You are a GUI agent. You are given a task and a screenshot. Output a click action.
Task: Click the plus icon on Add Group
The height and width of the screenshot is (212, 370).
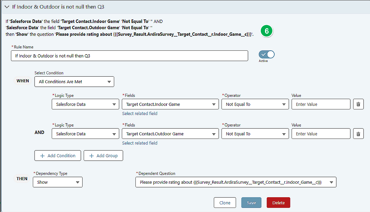click(x=91, y=156)
